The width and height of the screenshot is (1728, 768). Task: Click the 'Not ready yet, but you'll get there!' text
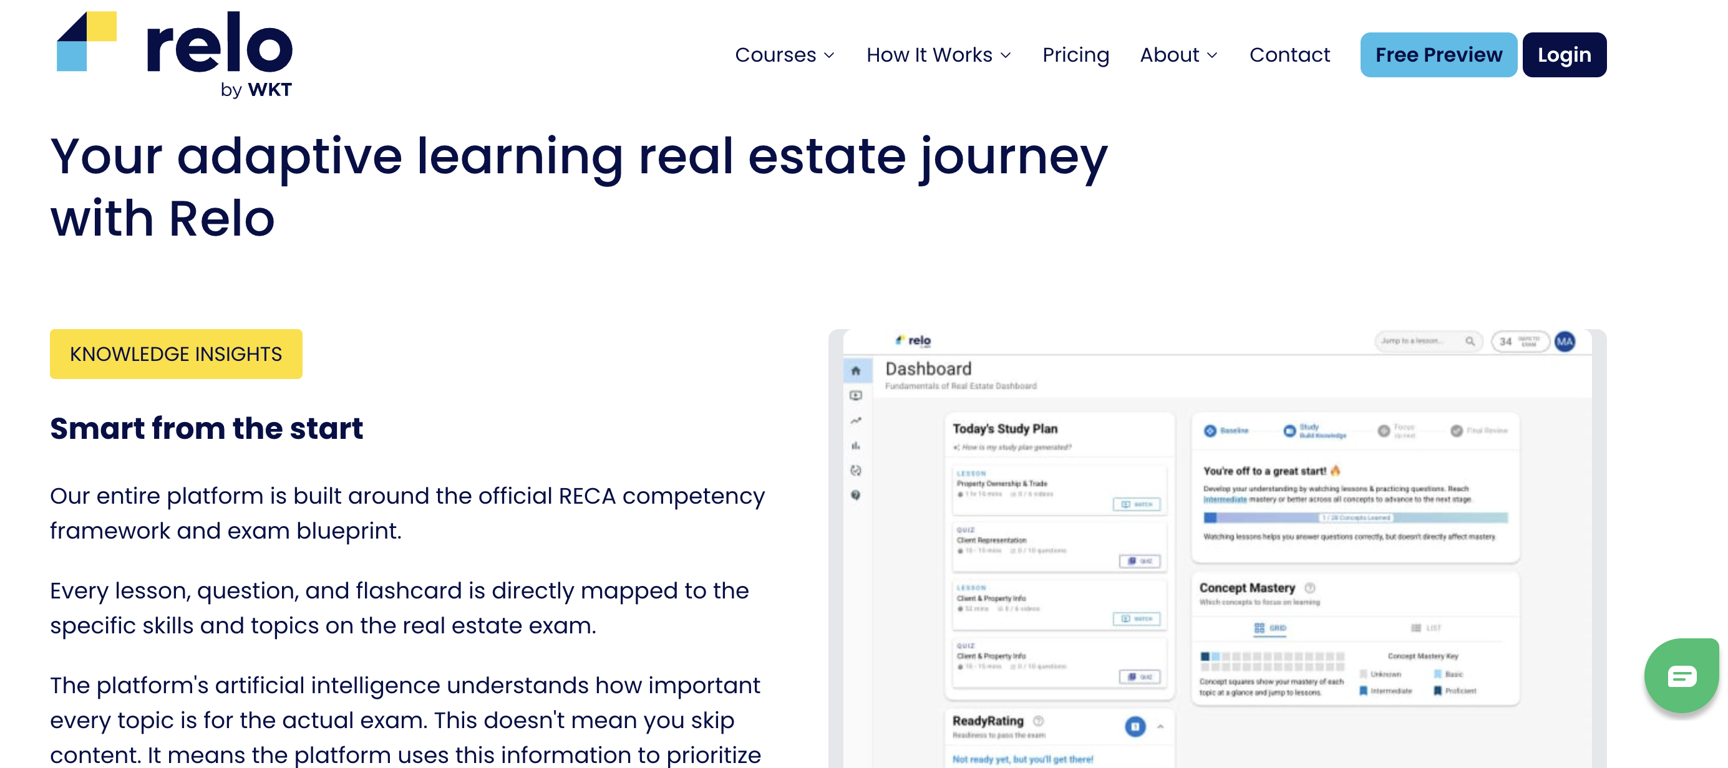1022,759
